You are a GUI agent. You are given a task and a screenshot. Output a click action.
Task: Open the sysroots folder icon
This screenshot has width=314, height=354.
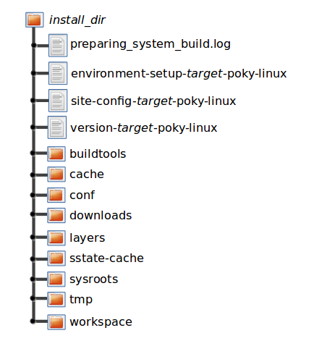(x=56, y=279)
